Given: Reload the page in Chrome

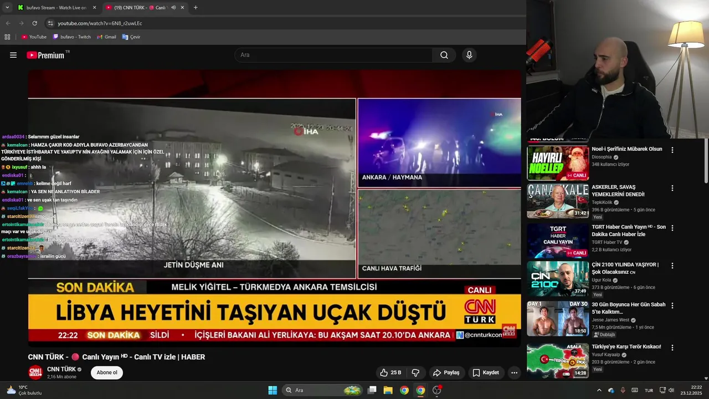Looking at the screenshot, I should (34, 23).
